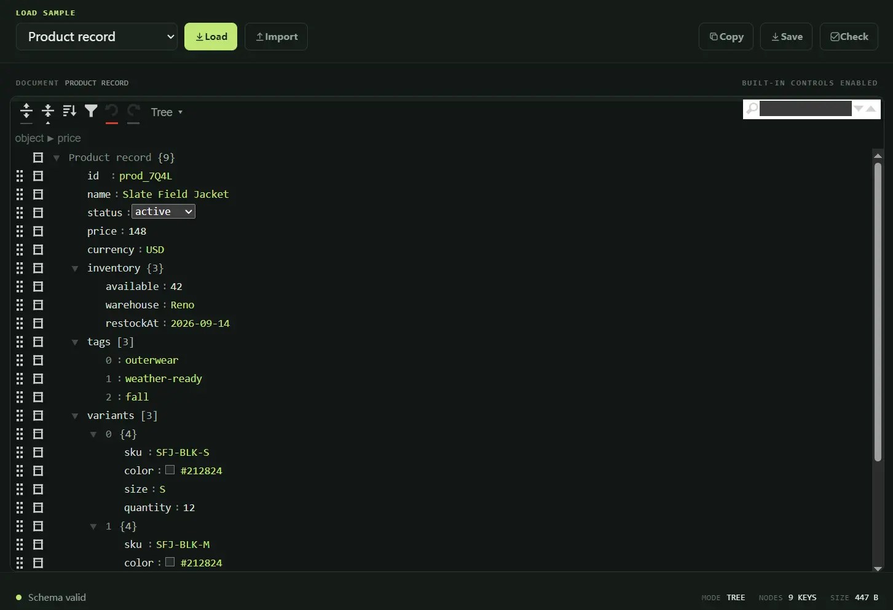The width and height of the screenshot is (893, 610).
Task: Click drag handle of price row
Action: coord(20,231)
